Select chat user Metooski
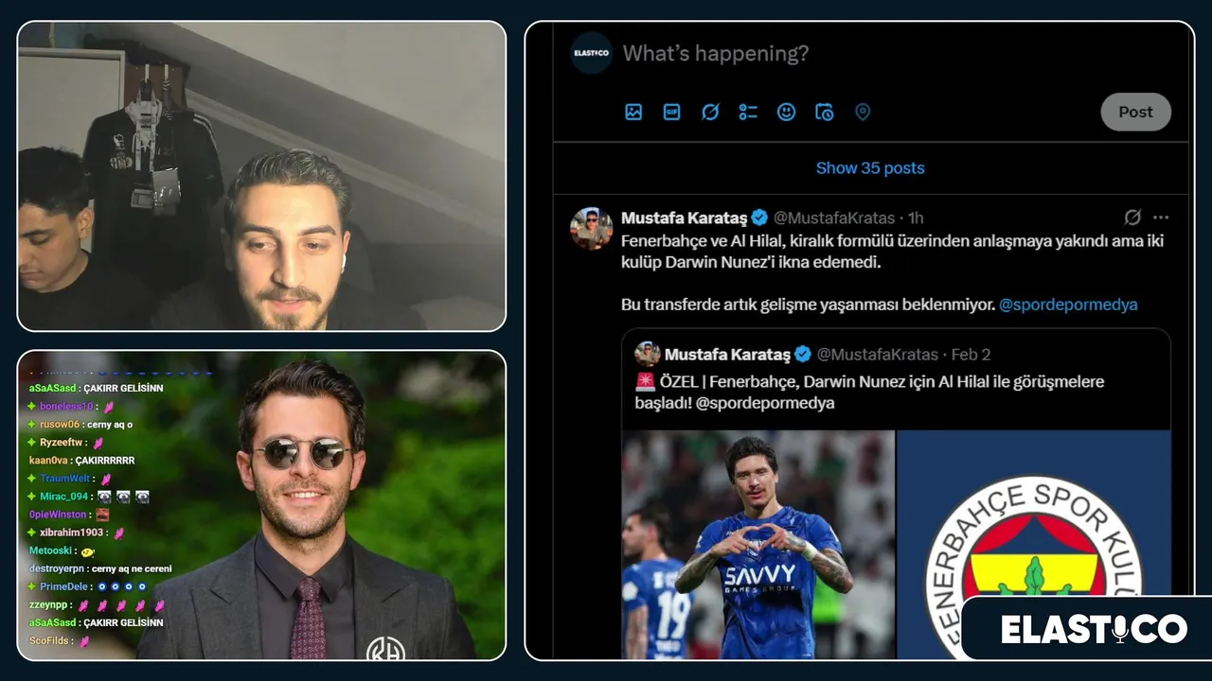This screenshot has width=1212, height=681. point(51,550)
